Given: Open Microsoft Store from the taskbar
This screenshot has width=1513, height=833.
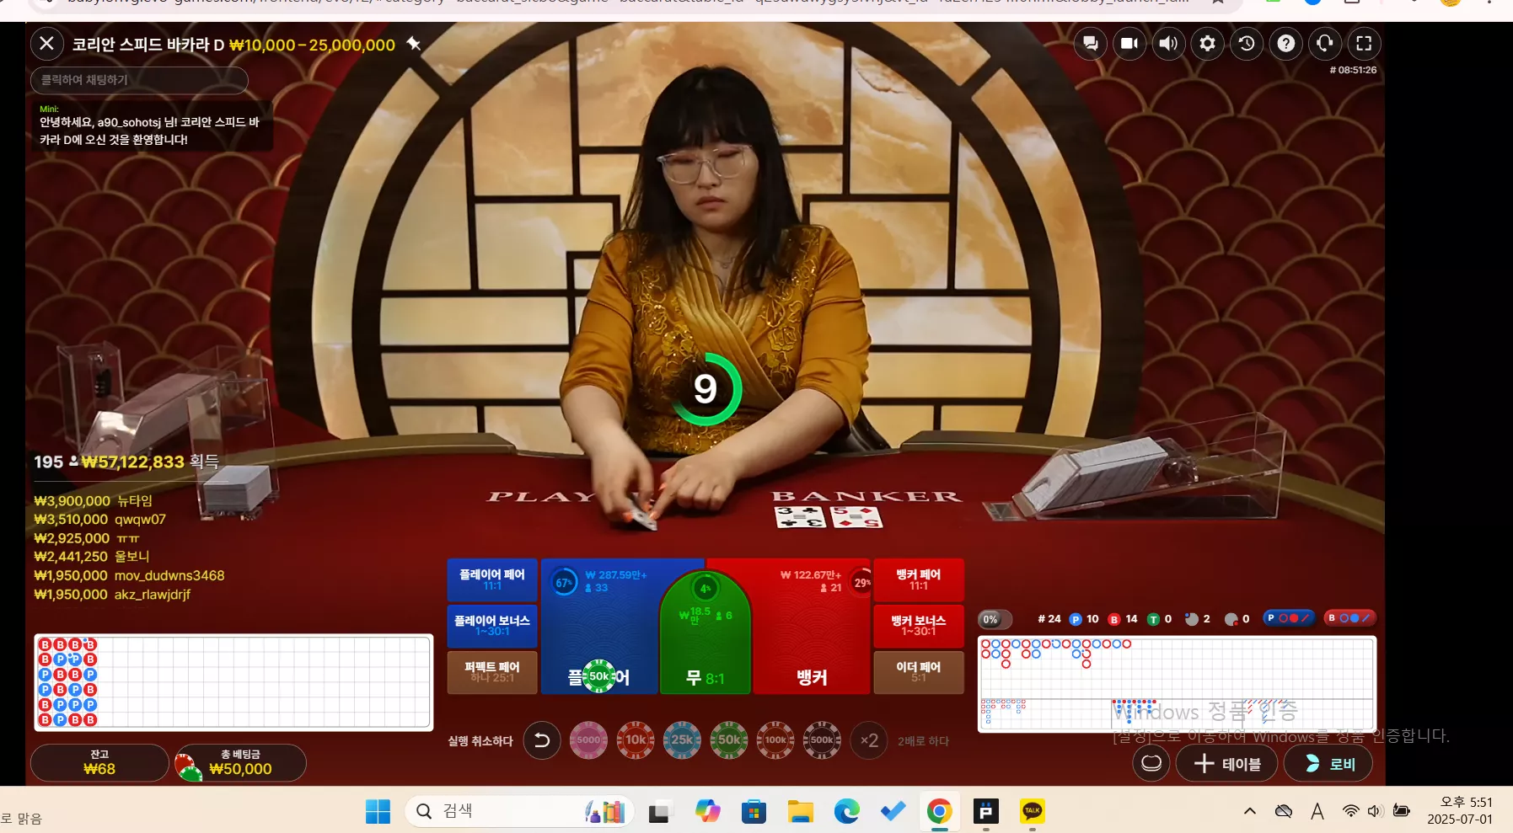Looking at the screenshot, I should tap(754, 811).
